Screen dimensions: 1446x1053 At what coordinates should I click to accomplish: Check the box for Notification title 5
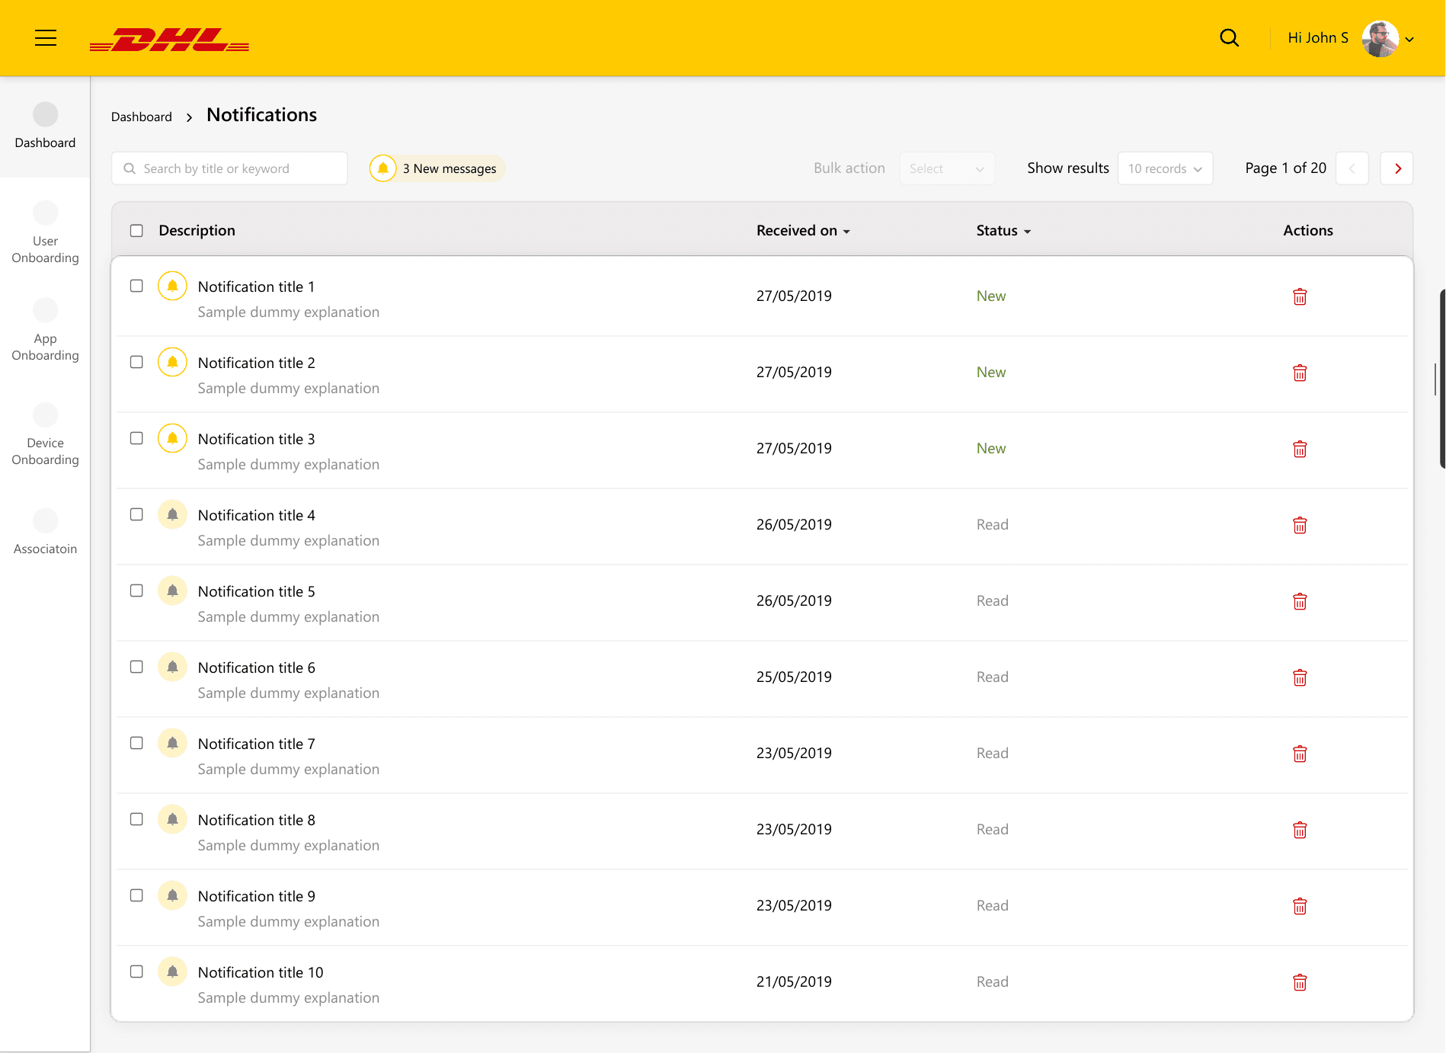136,591
